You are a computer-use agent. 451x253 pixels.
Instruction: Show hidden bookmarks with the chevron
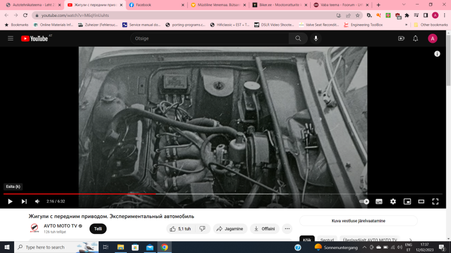(x=406, y=25)
